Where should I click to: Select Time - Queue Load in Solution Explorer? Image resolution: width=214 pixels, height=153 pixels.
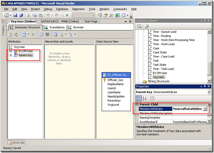165,32
